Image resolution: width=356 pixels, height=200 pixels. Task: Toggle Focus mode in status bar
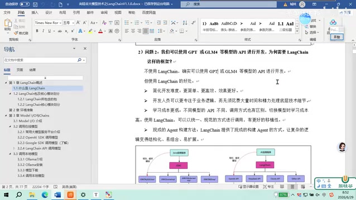point(268,187)
